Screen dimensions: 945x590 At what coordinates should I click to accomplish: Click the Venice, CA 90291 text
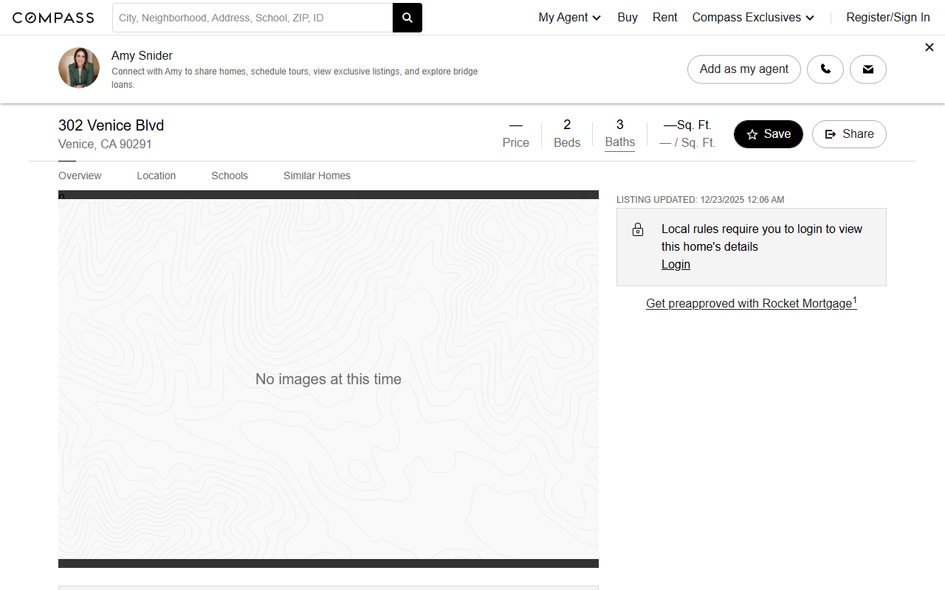(x=105, y=145)
